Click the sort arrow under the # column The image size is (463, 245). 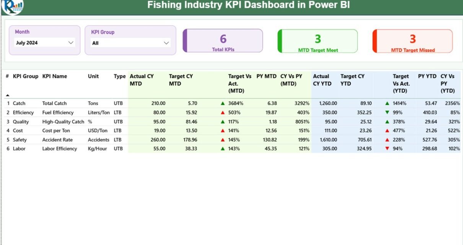(7, 95)
